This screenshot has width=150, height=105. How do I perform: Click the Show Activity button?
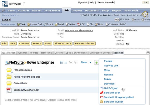tap(63, 43)
